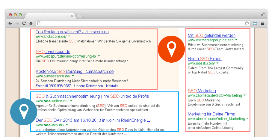Expand the dropdown arrow next to www.klickscore.de/

(69, 36)
